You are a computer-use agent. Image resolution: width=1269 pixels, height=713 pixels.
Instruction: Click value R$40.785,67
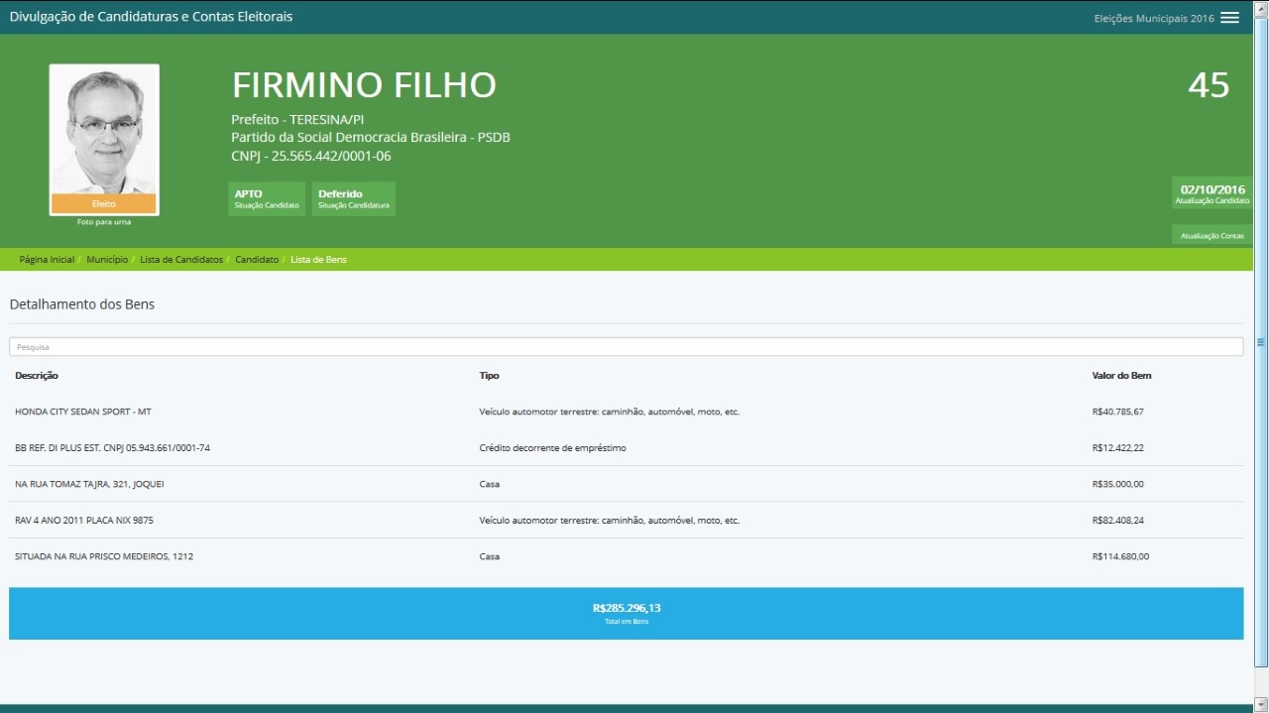(1117, 412)
